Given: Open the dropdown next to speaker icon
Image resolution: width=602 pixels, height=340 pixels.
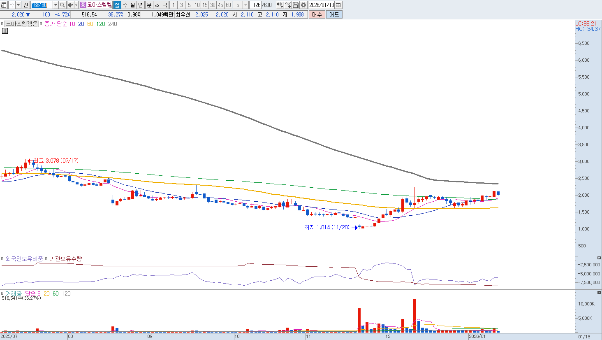Looking at the screenshot, I should click(x=76, y=5).
